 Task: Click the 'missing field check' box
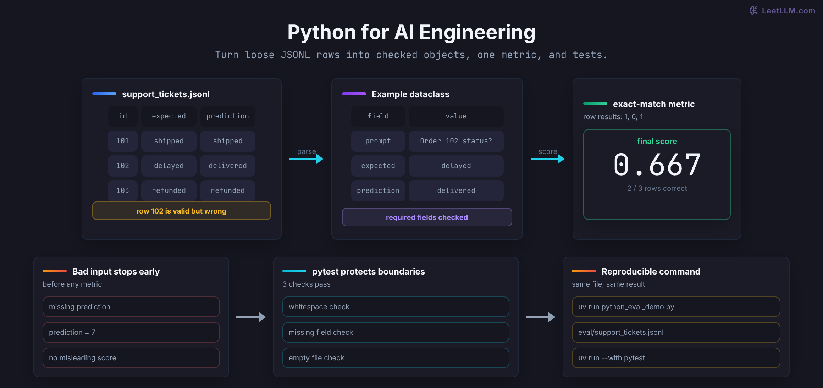396,332
